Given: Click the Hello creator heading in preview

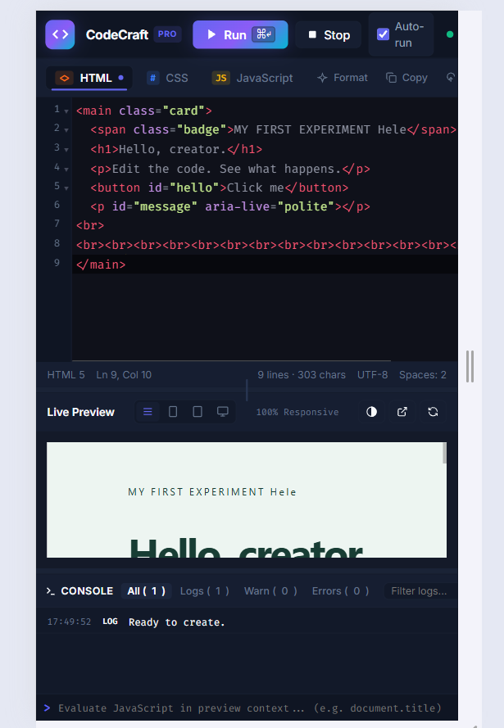Looking at the screenshot, I should (246, 548).
